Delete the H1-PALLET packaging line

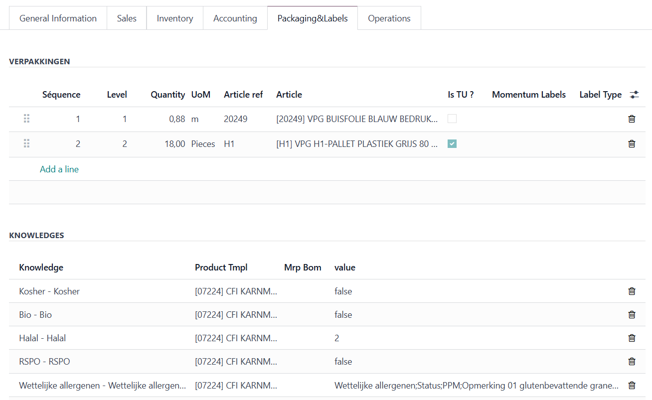pyautogui.click(x=632, y=144)
